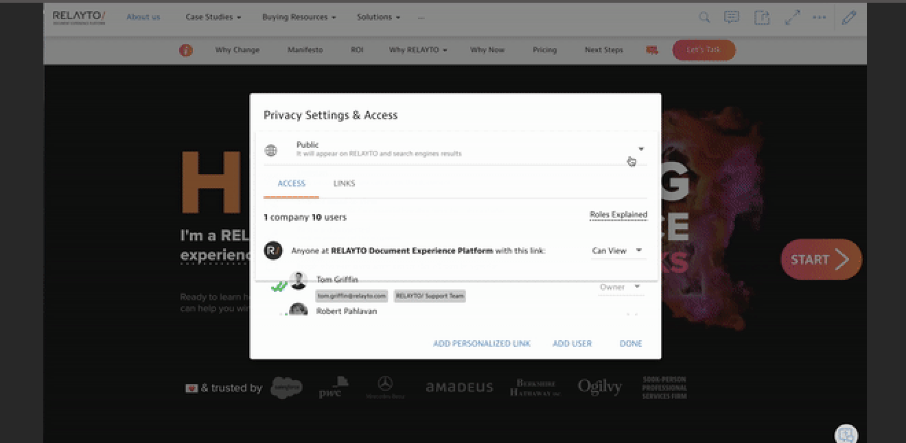Open the Roles Explained link
The width and height of the screenshot is (906, 443).
pos(618,214)
